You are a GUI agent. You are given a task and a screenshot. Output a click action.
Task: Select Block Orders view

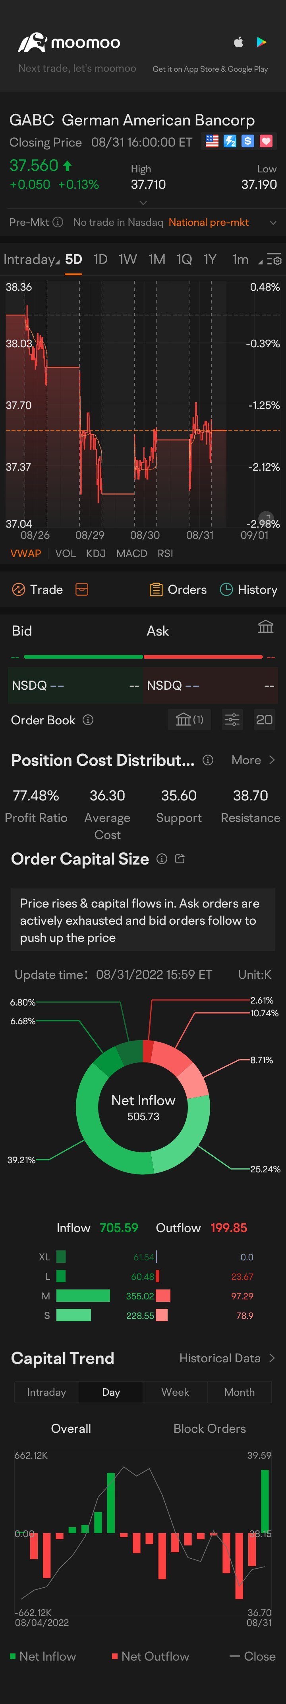click(x=209, y=1428)
